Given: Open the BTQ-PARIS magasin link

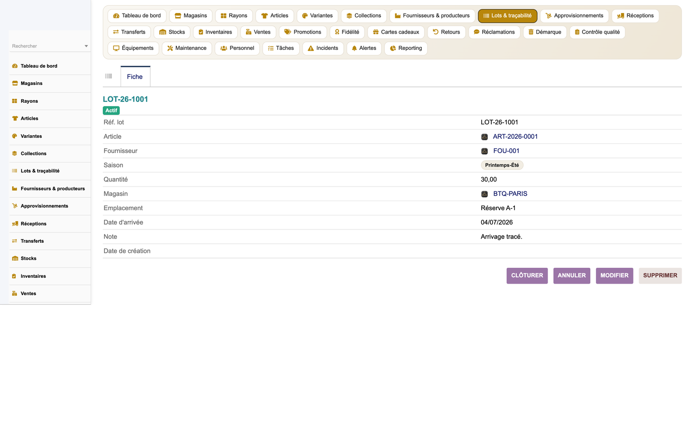Looking at the screenshot, I should click(510, 194).
